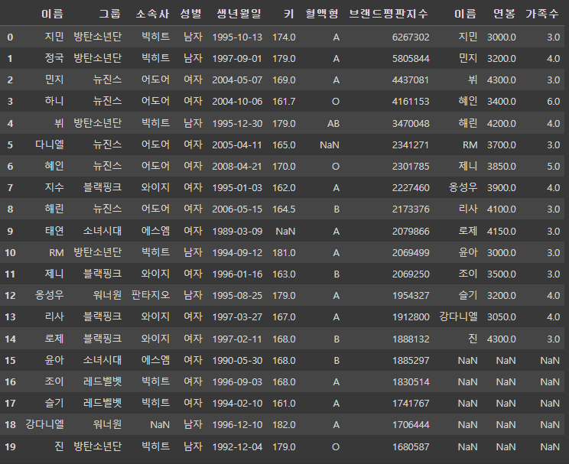This screenshot has height=464, width=569.
Task: Click the height value 174.0
Action: (284, 37)
